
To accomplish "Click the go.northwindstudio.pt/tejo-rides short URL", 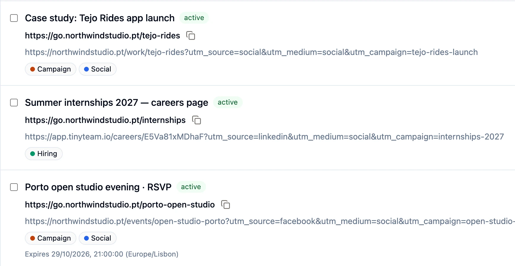I will point(102,35).
